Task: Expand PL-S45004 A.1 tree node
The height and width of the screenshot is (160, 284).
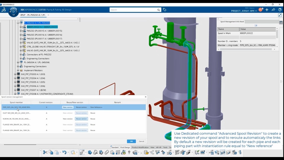Action: 18,63
